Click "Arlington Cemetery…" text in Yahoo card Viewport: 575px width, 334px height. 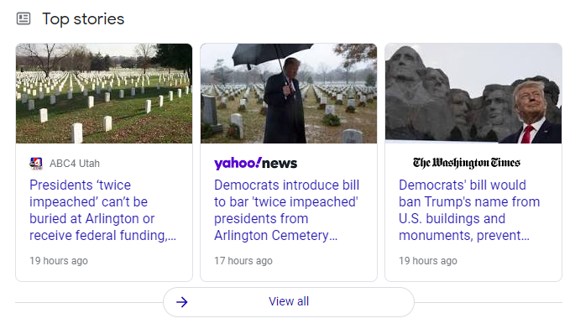tap(276, 235)
